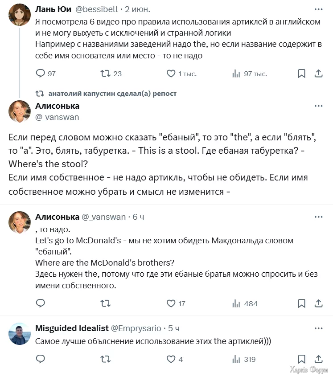Like Алисонька's tweet with 17 likes
333x377 pixels.
[x=171, y=303]
